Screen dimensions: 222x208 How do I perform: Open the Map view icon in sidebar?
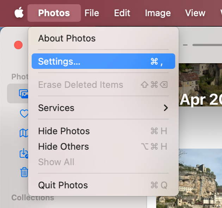coord(24,133)
